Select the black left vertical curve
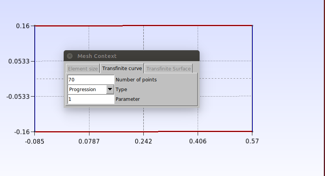Viewport: 325px width, 176px height. (x=35, y=78)
